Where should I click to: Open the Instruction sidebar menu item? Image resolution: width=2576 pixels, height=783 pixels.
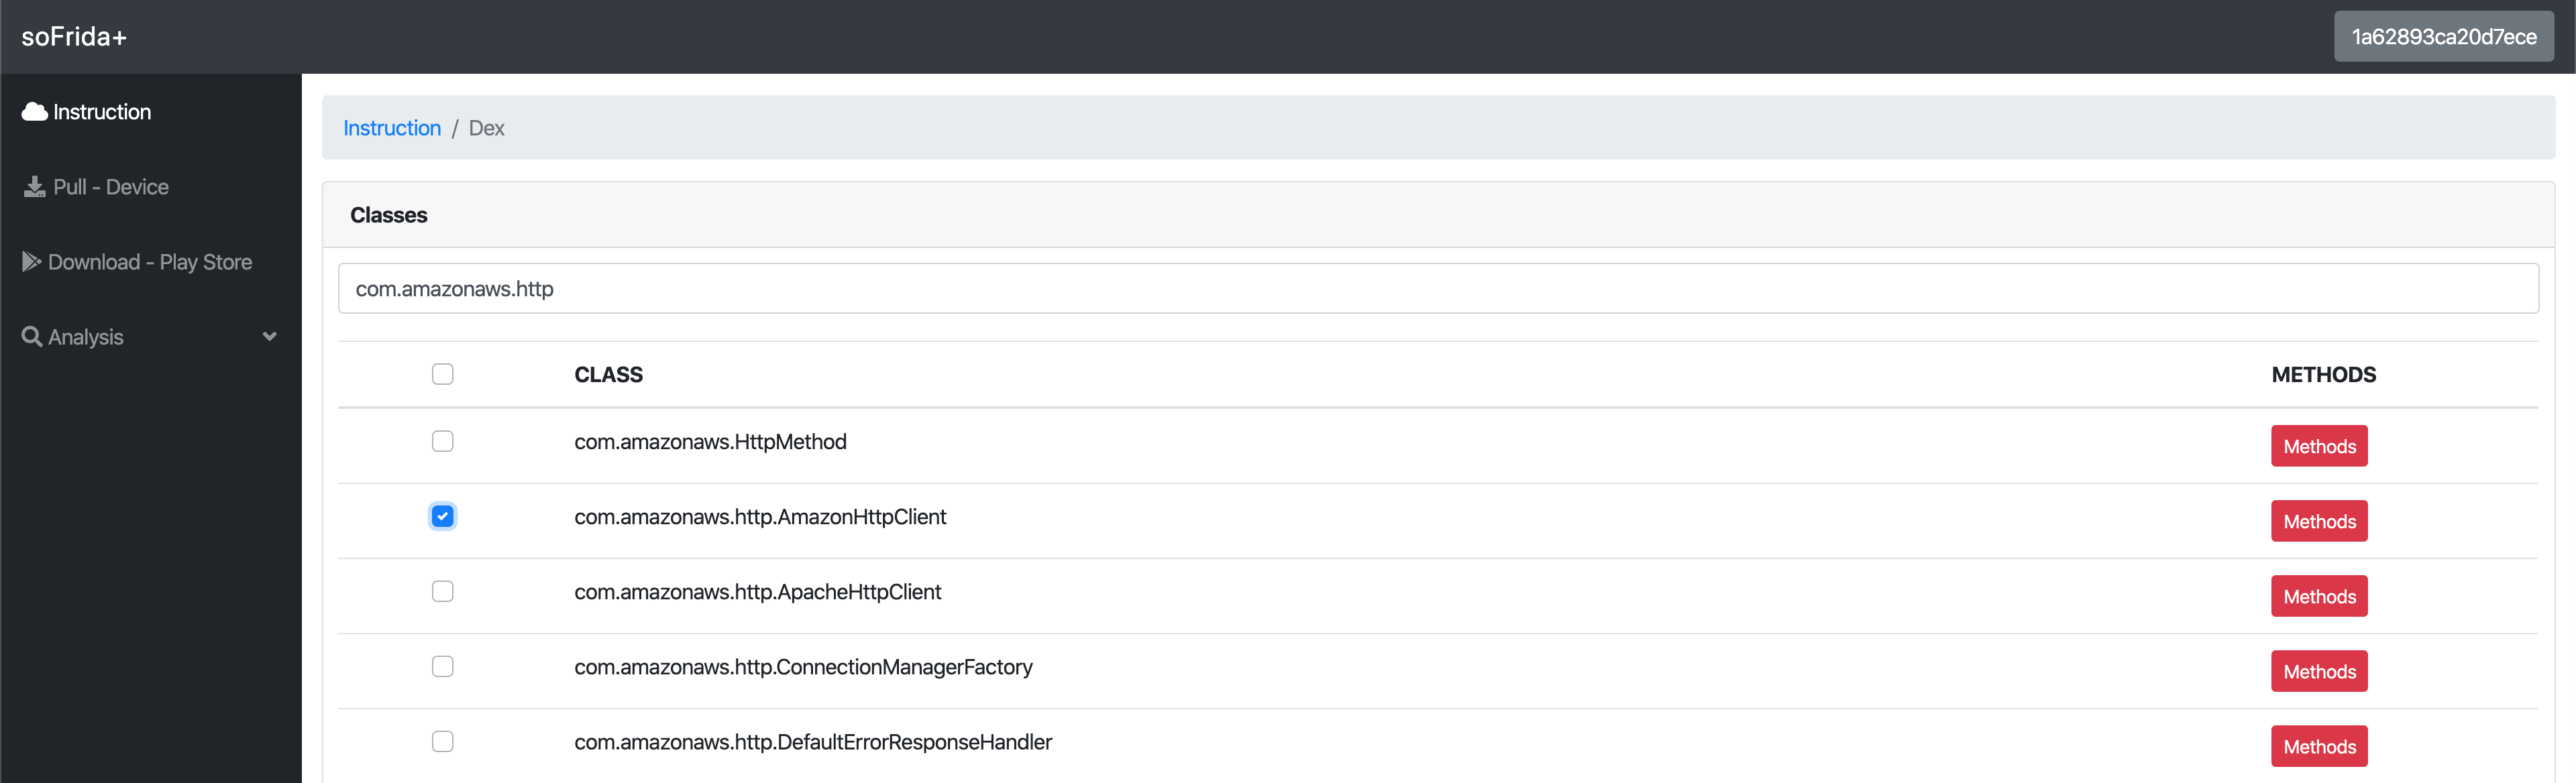coord(101,112)
